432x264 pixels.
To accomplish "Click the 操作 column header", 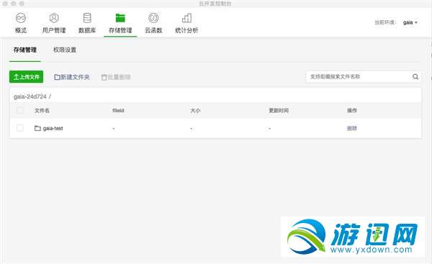I will tap(352, 110).
